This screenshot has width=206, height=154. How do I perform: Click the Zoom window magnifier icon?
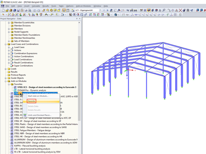[x=74, y=15]
